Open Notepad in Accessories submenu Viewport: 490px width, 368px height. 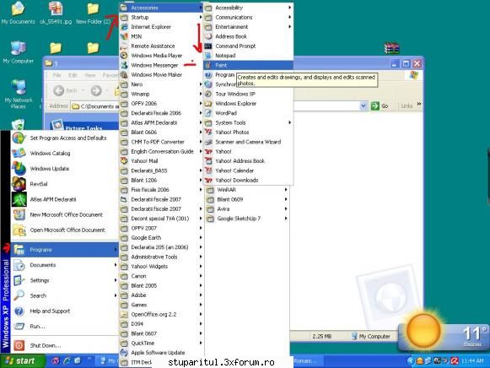tap(248, 56)
